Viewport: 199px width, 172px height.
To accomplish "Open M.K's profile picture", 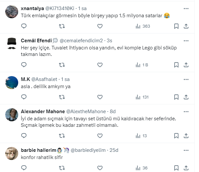I will (12, 83).
